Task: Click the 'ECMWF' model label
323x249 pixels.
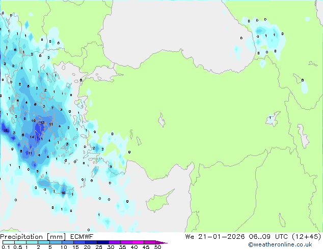Action: (82, 237)
